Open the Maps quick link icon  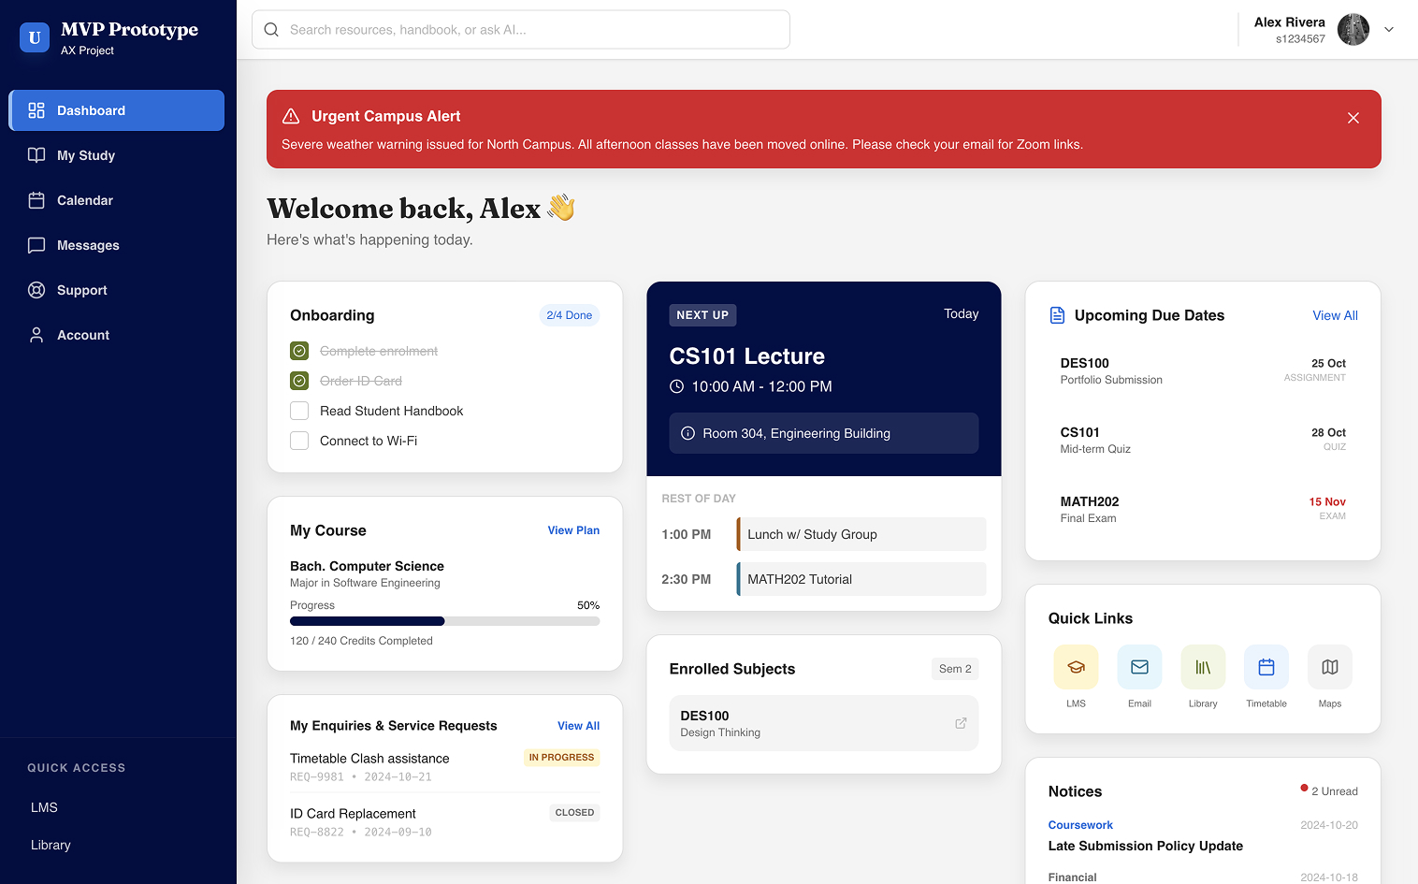point(1330,667)
